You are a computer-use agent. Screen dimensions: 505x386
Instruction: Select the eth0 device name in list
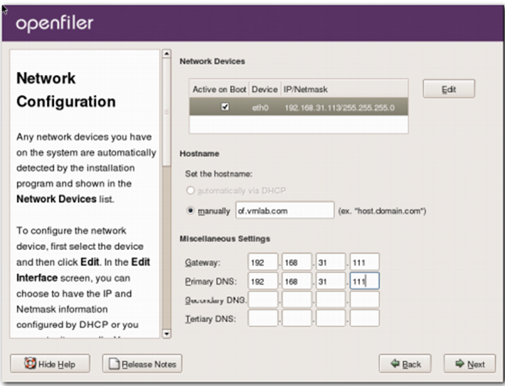pyautogui.click(x=260, y=108)
